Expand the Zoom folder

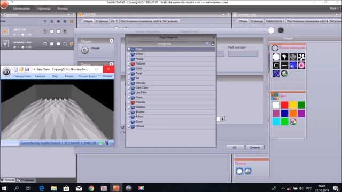click(129, 122)
